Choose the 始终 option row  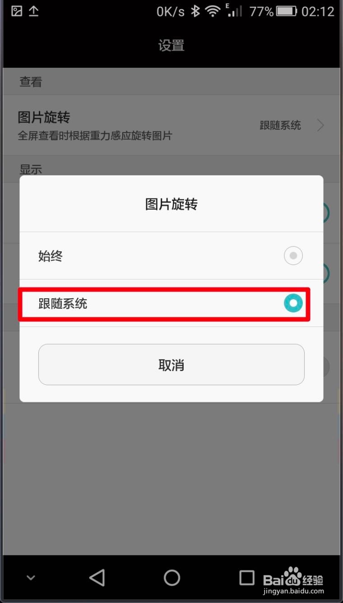coord(171,256)
